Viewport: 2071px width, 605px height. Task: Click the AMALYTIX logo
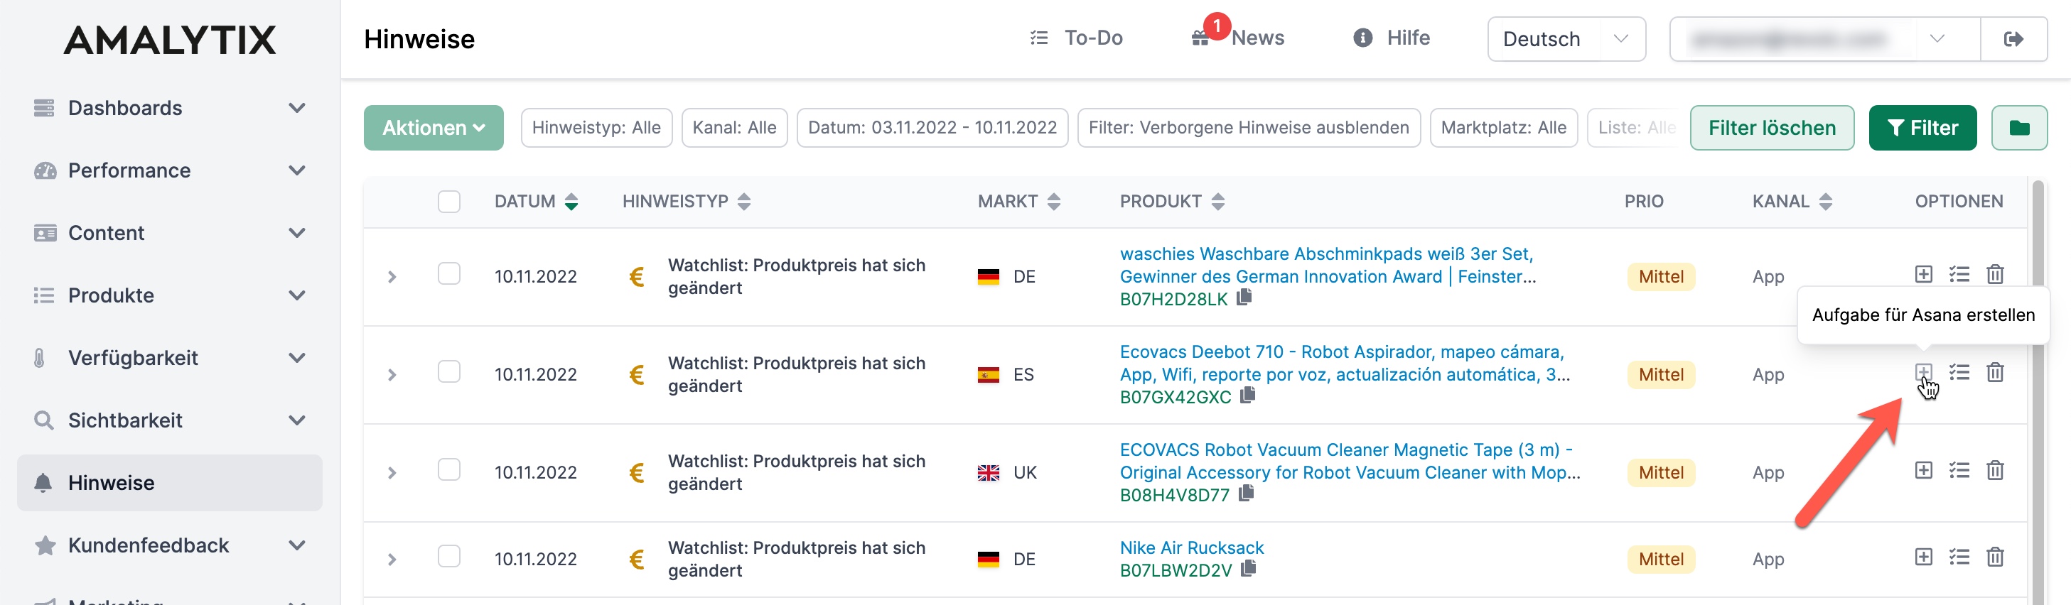[170, 40]
